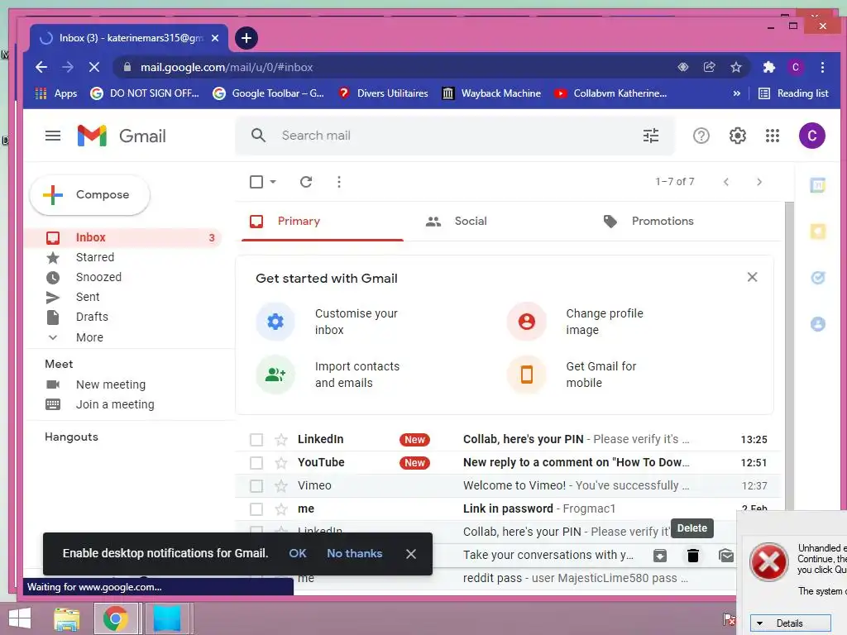Star the 'Link in password' email
The width and height of the screenshot is (847, 635).
point(281,509)
